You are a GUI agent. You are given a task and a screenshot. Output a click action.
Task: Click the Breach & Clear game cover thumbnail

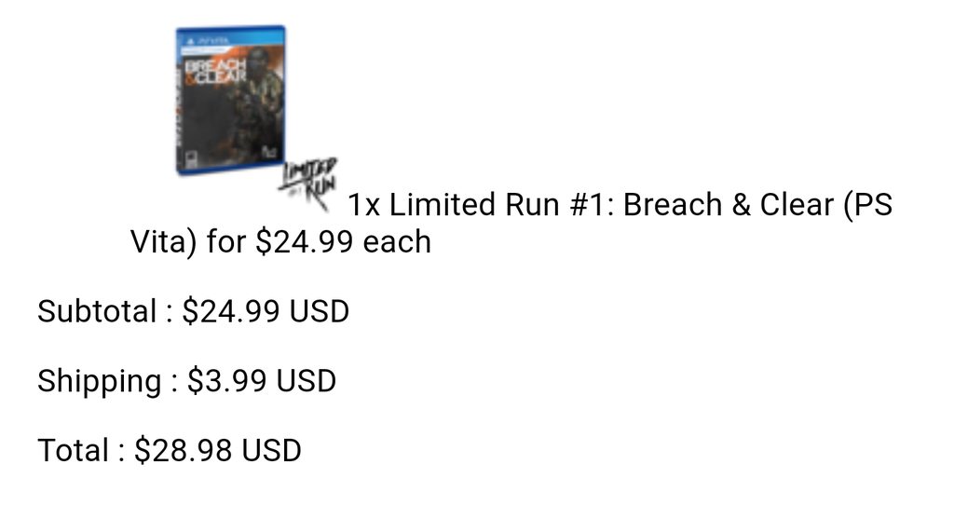point(231,101)
